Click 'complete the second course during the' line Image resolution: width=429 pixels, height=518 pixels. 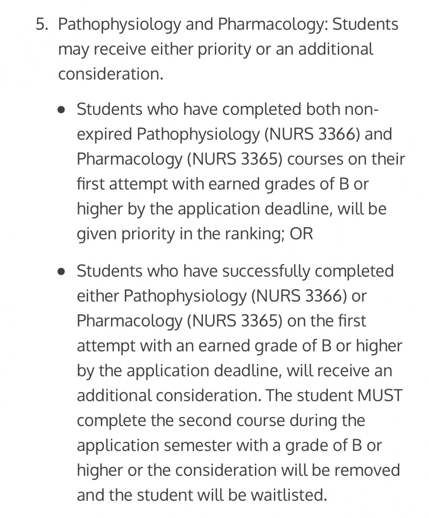click(x=221, y=421)
